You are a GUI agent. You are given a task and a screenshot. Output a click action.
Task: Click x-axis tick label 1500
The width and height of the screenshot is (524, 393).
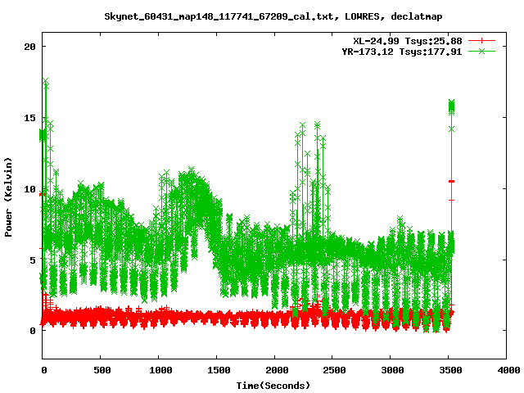point(219,370)
